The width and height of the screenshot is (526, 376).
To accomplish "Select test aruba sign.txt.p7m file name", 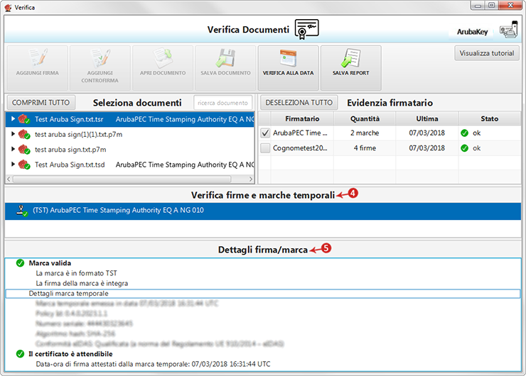I will pos(70,150).
